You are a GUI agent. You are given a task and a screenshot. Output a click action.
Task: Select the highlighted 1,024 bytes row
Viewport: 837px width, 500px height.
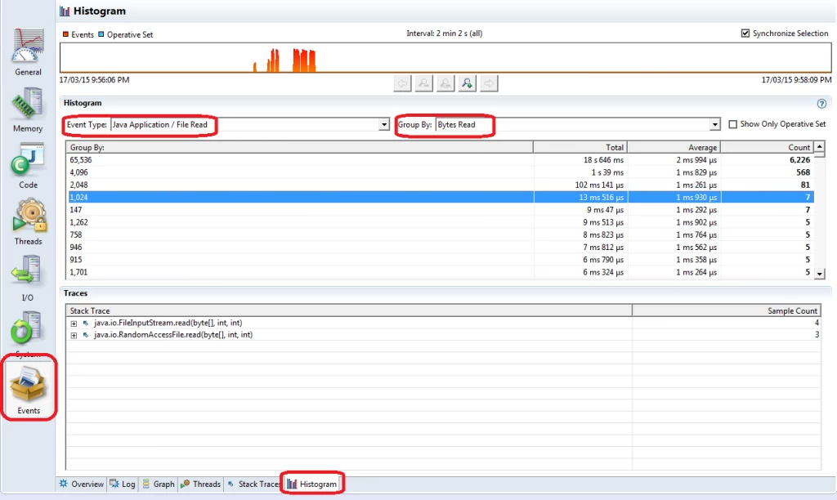coord(441,198)
